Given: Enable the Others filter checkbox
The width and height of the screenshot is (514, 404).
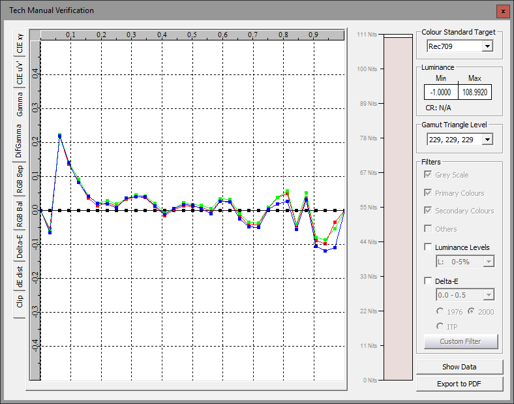Looking at the screenshot, I should coord(428,228).
